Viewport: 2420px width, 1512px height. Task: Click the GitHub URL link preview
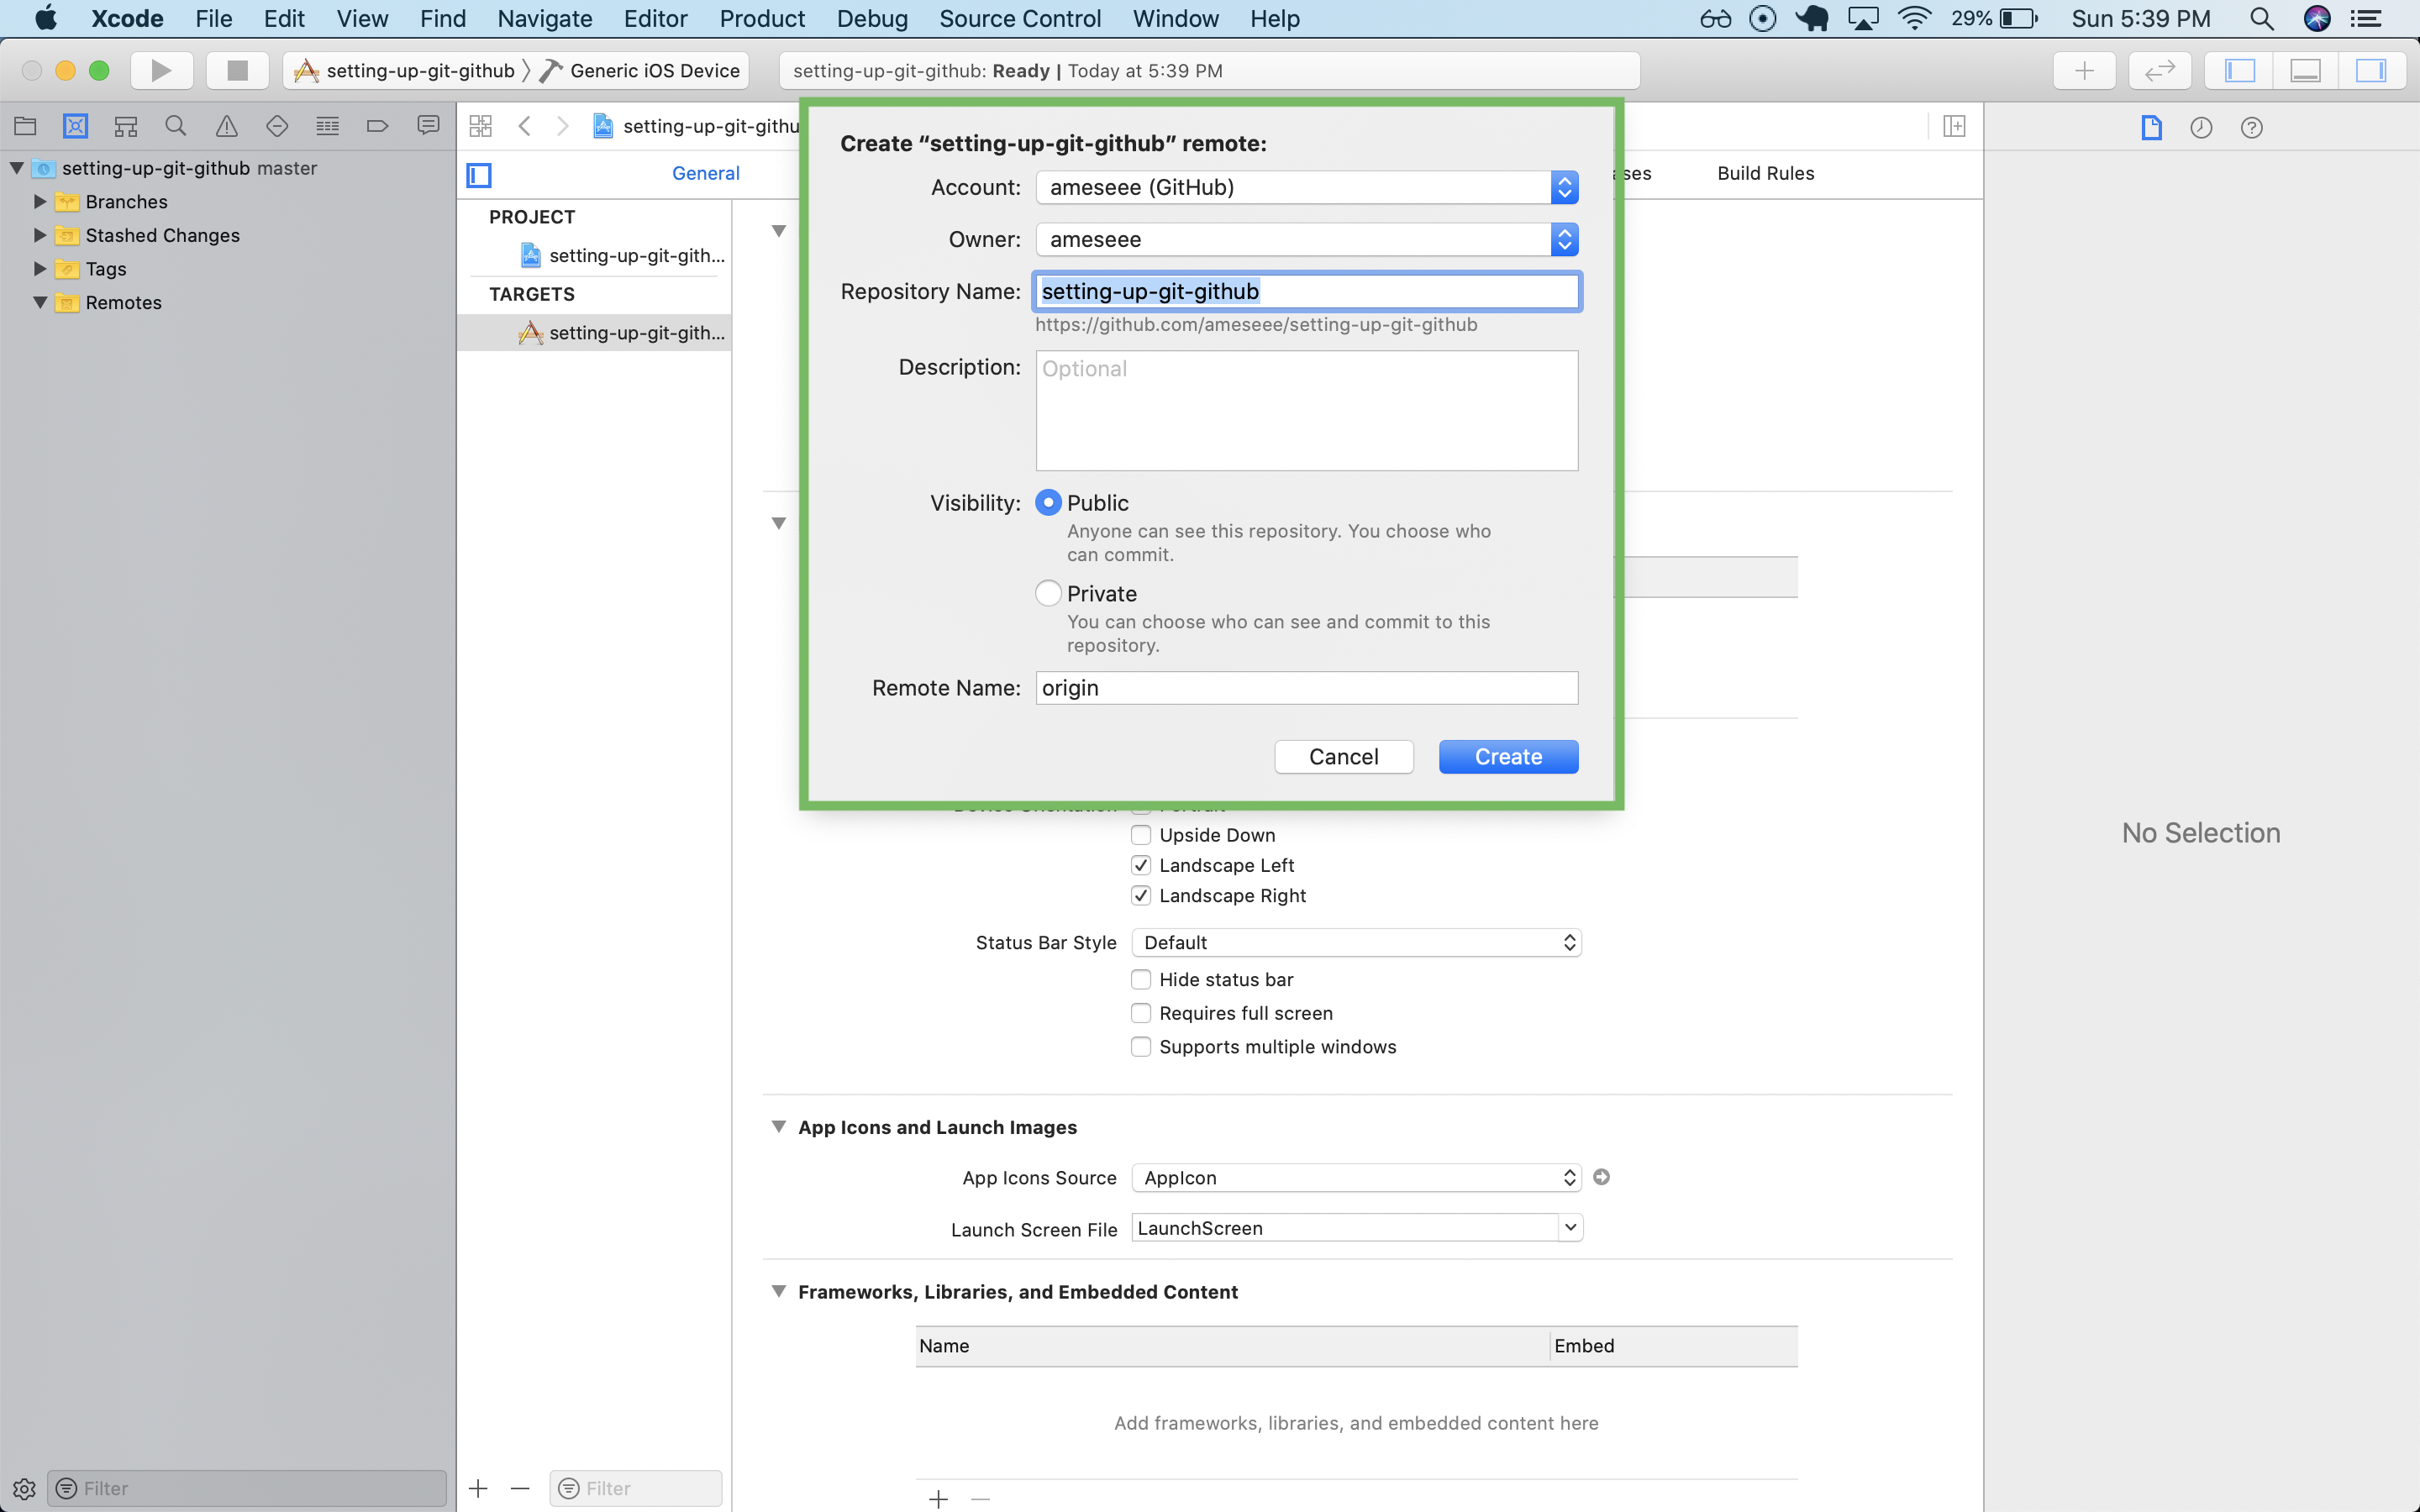pyautogui.click(x=1255, y=324)
